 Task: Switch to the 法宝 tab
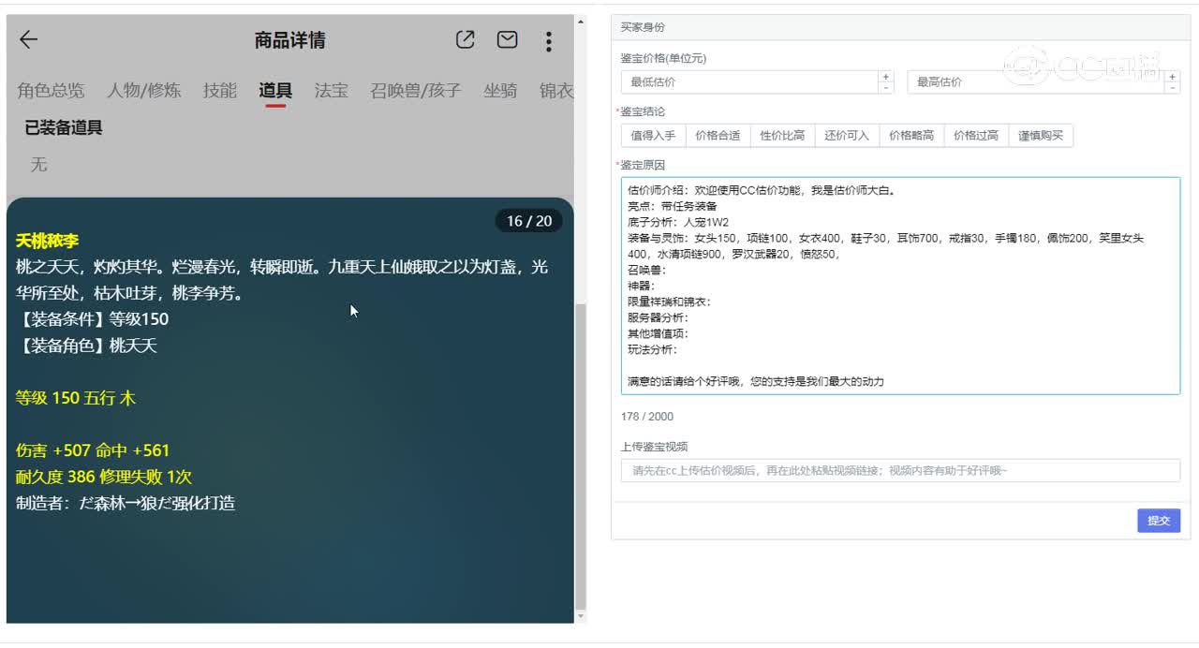[x=330, y=91]
